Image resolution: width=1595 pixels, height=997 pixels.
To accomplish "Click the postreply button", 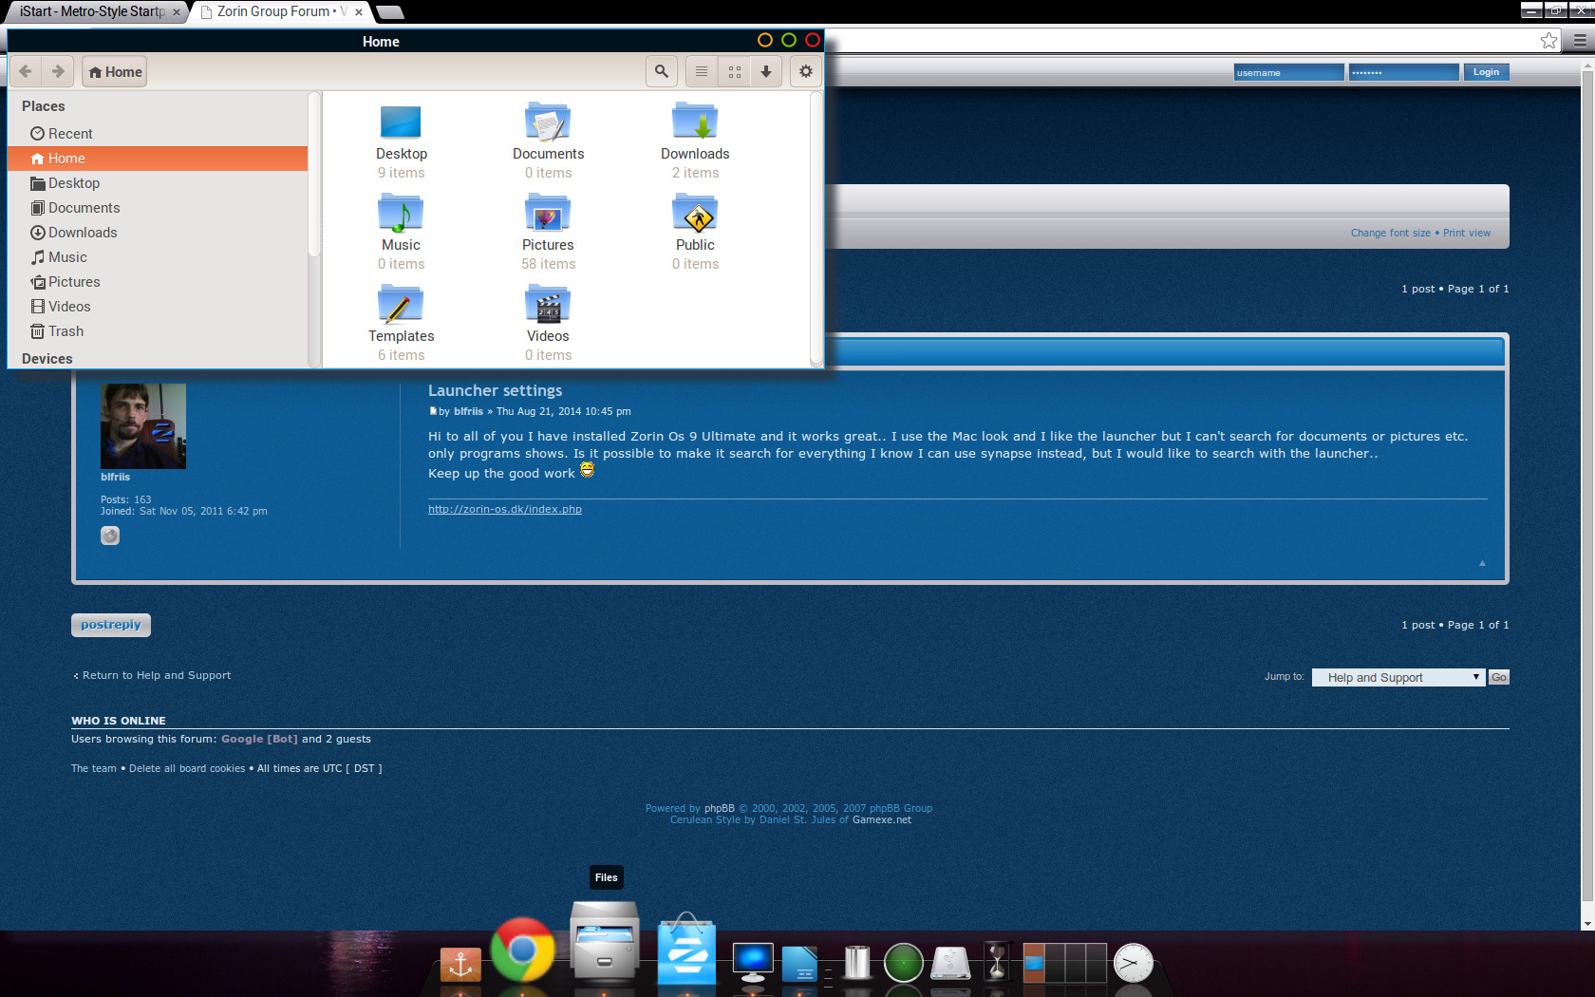I will coord(110,625).
